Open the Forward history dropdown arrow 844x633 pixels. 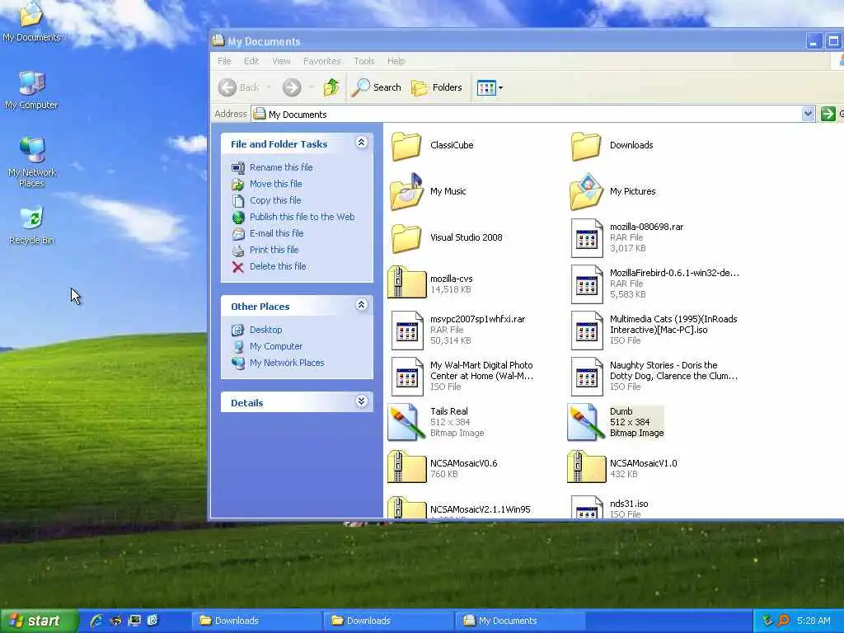[x=311, y=87]
